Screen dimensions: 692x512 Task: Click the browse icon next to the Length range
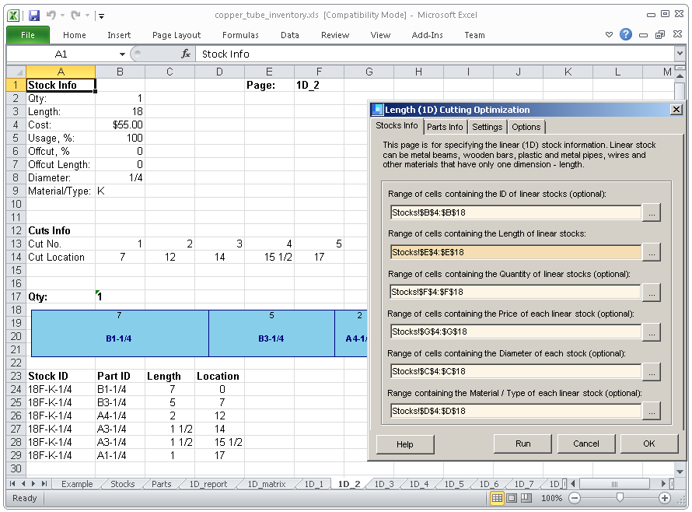[x=652, y=252]
